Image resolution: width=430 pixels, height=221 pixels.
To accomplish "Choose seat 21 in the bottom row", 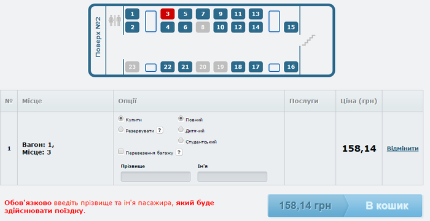I will point(185,67).
